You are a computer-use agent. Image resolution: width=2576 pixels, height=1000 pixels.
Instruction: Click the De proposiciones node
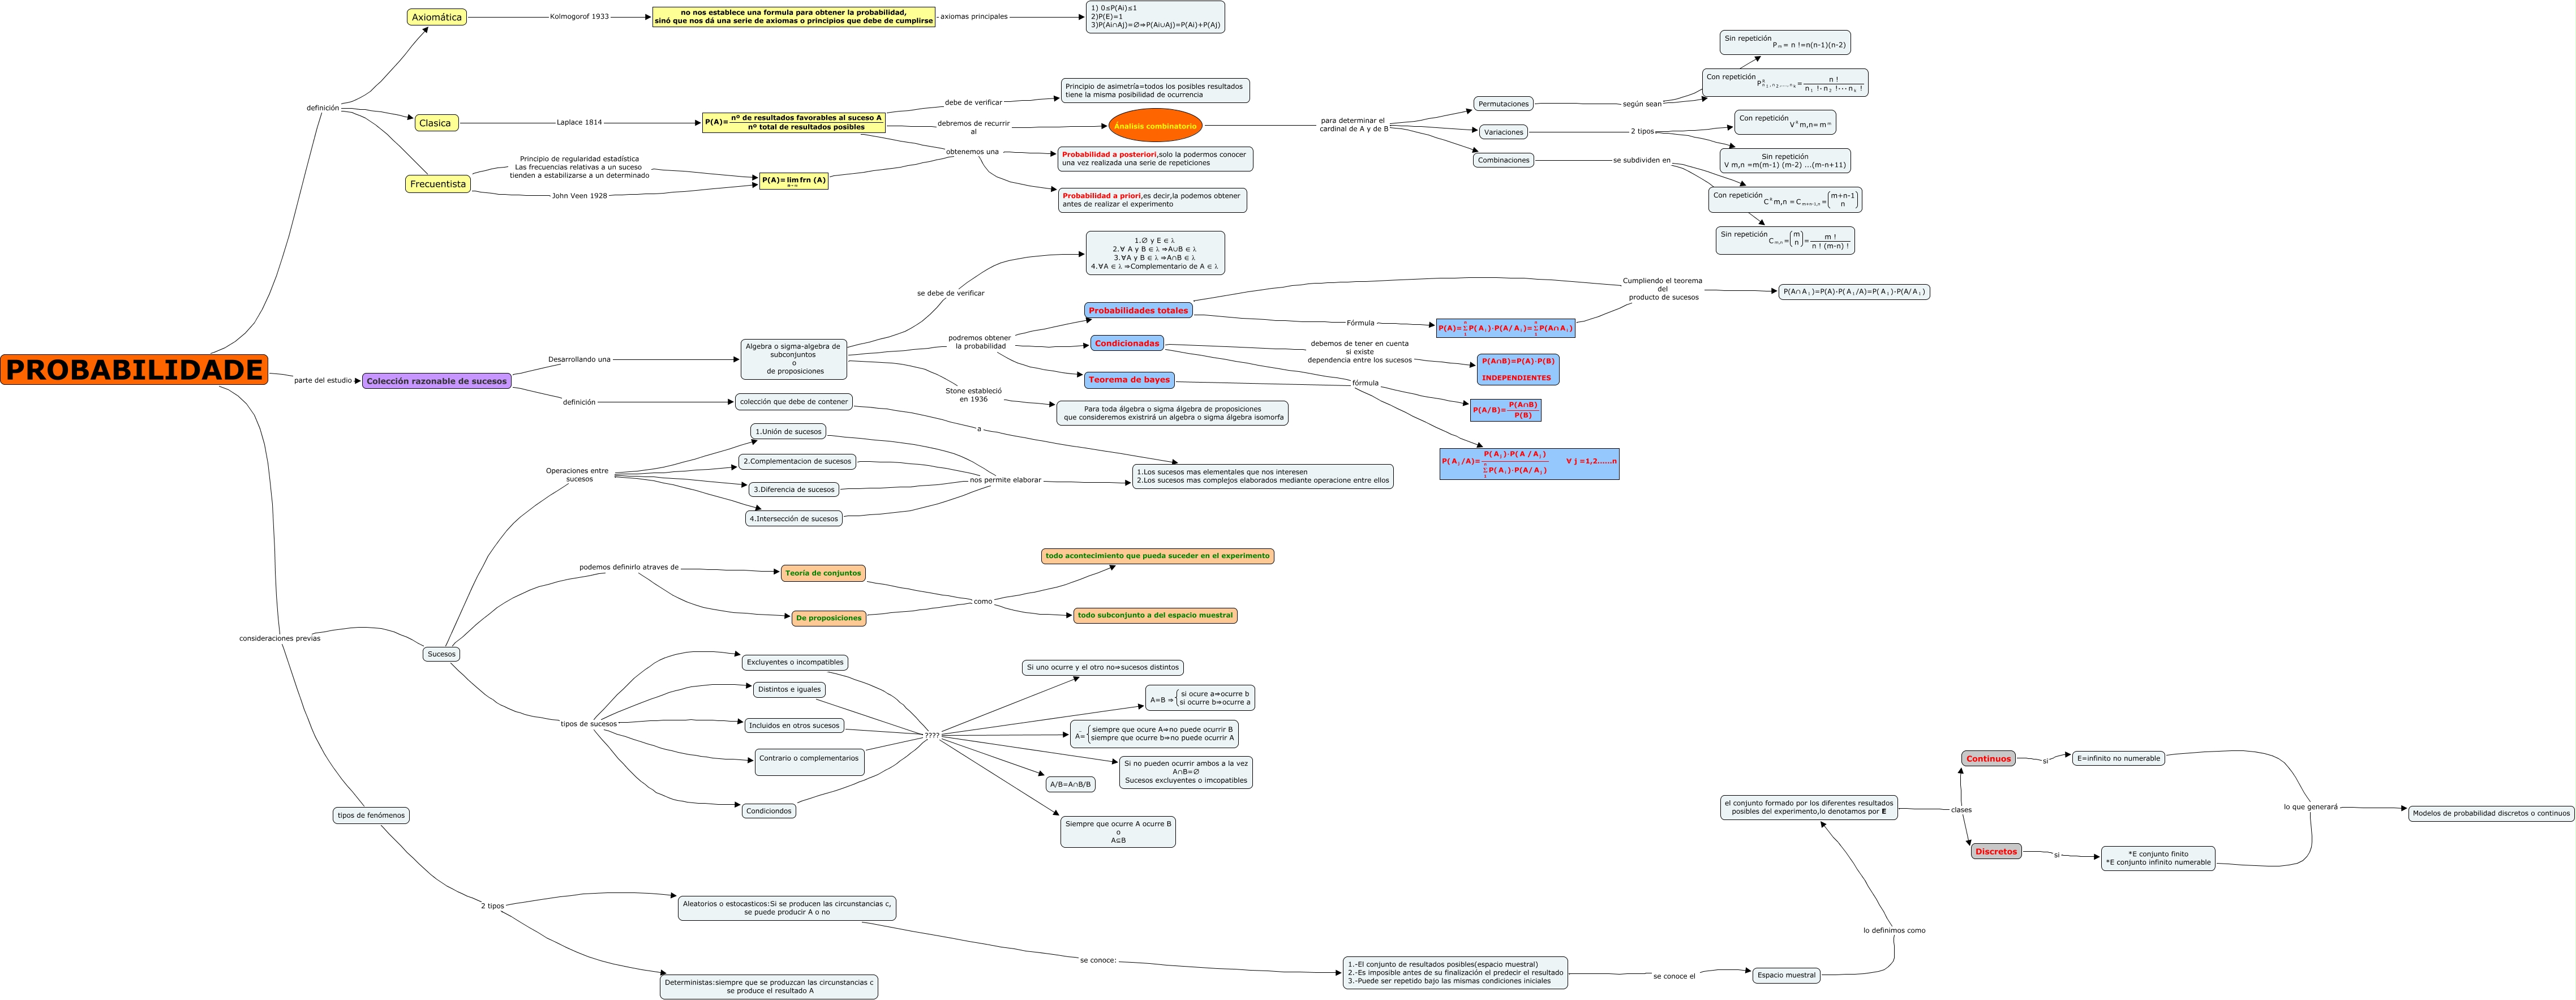pyautogui.click(x=828, y=618)
